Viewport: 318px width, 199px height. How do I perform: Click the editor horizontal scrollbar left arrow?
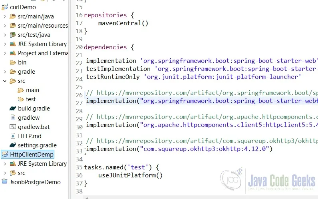[x=86, y=198]
